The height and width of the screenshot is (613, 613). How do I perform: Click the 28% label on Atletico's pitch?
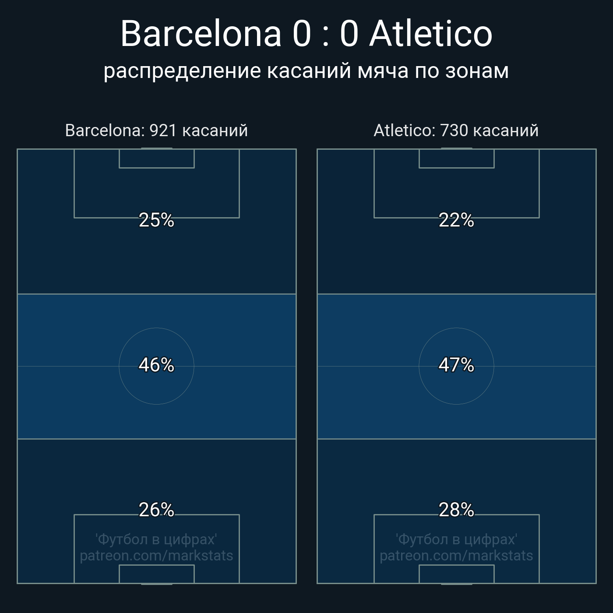click(x=456, y=510)
